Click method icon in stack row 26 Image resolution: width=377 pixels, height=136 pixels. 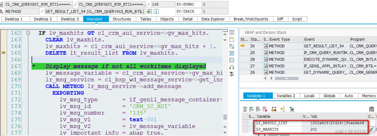[266, 72]
